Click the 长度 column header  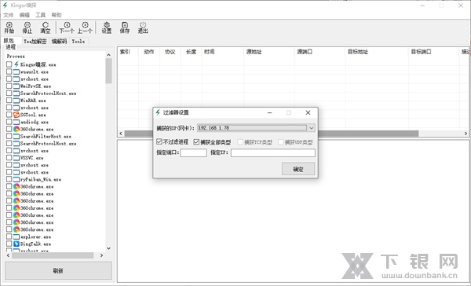point(192,52)
